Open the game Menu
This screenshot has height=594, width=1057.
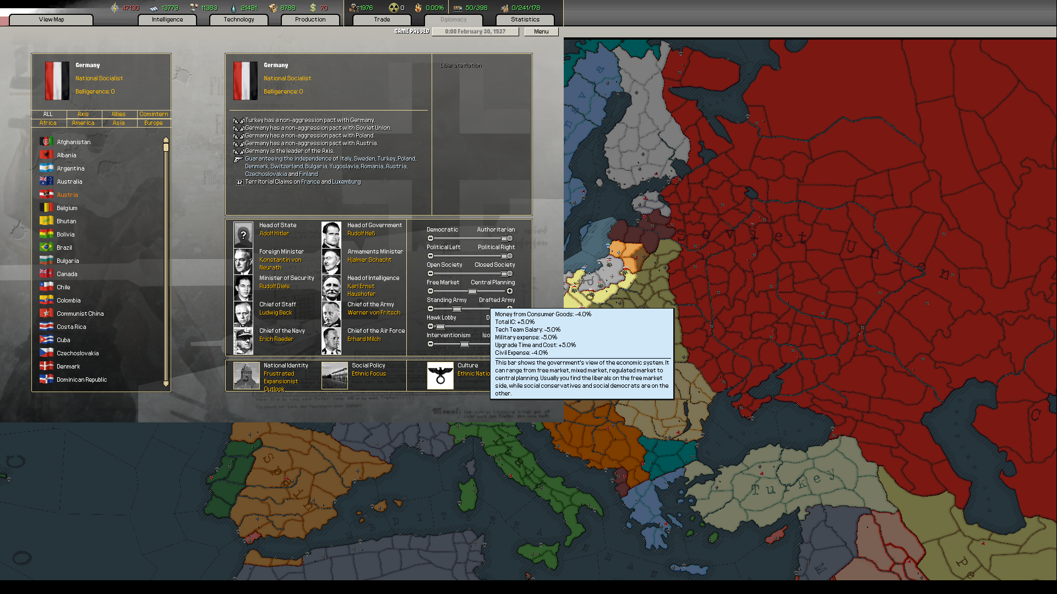[541, 31]
